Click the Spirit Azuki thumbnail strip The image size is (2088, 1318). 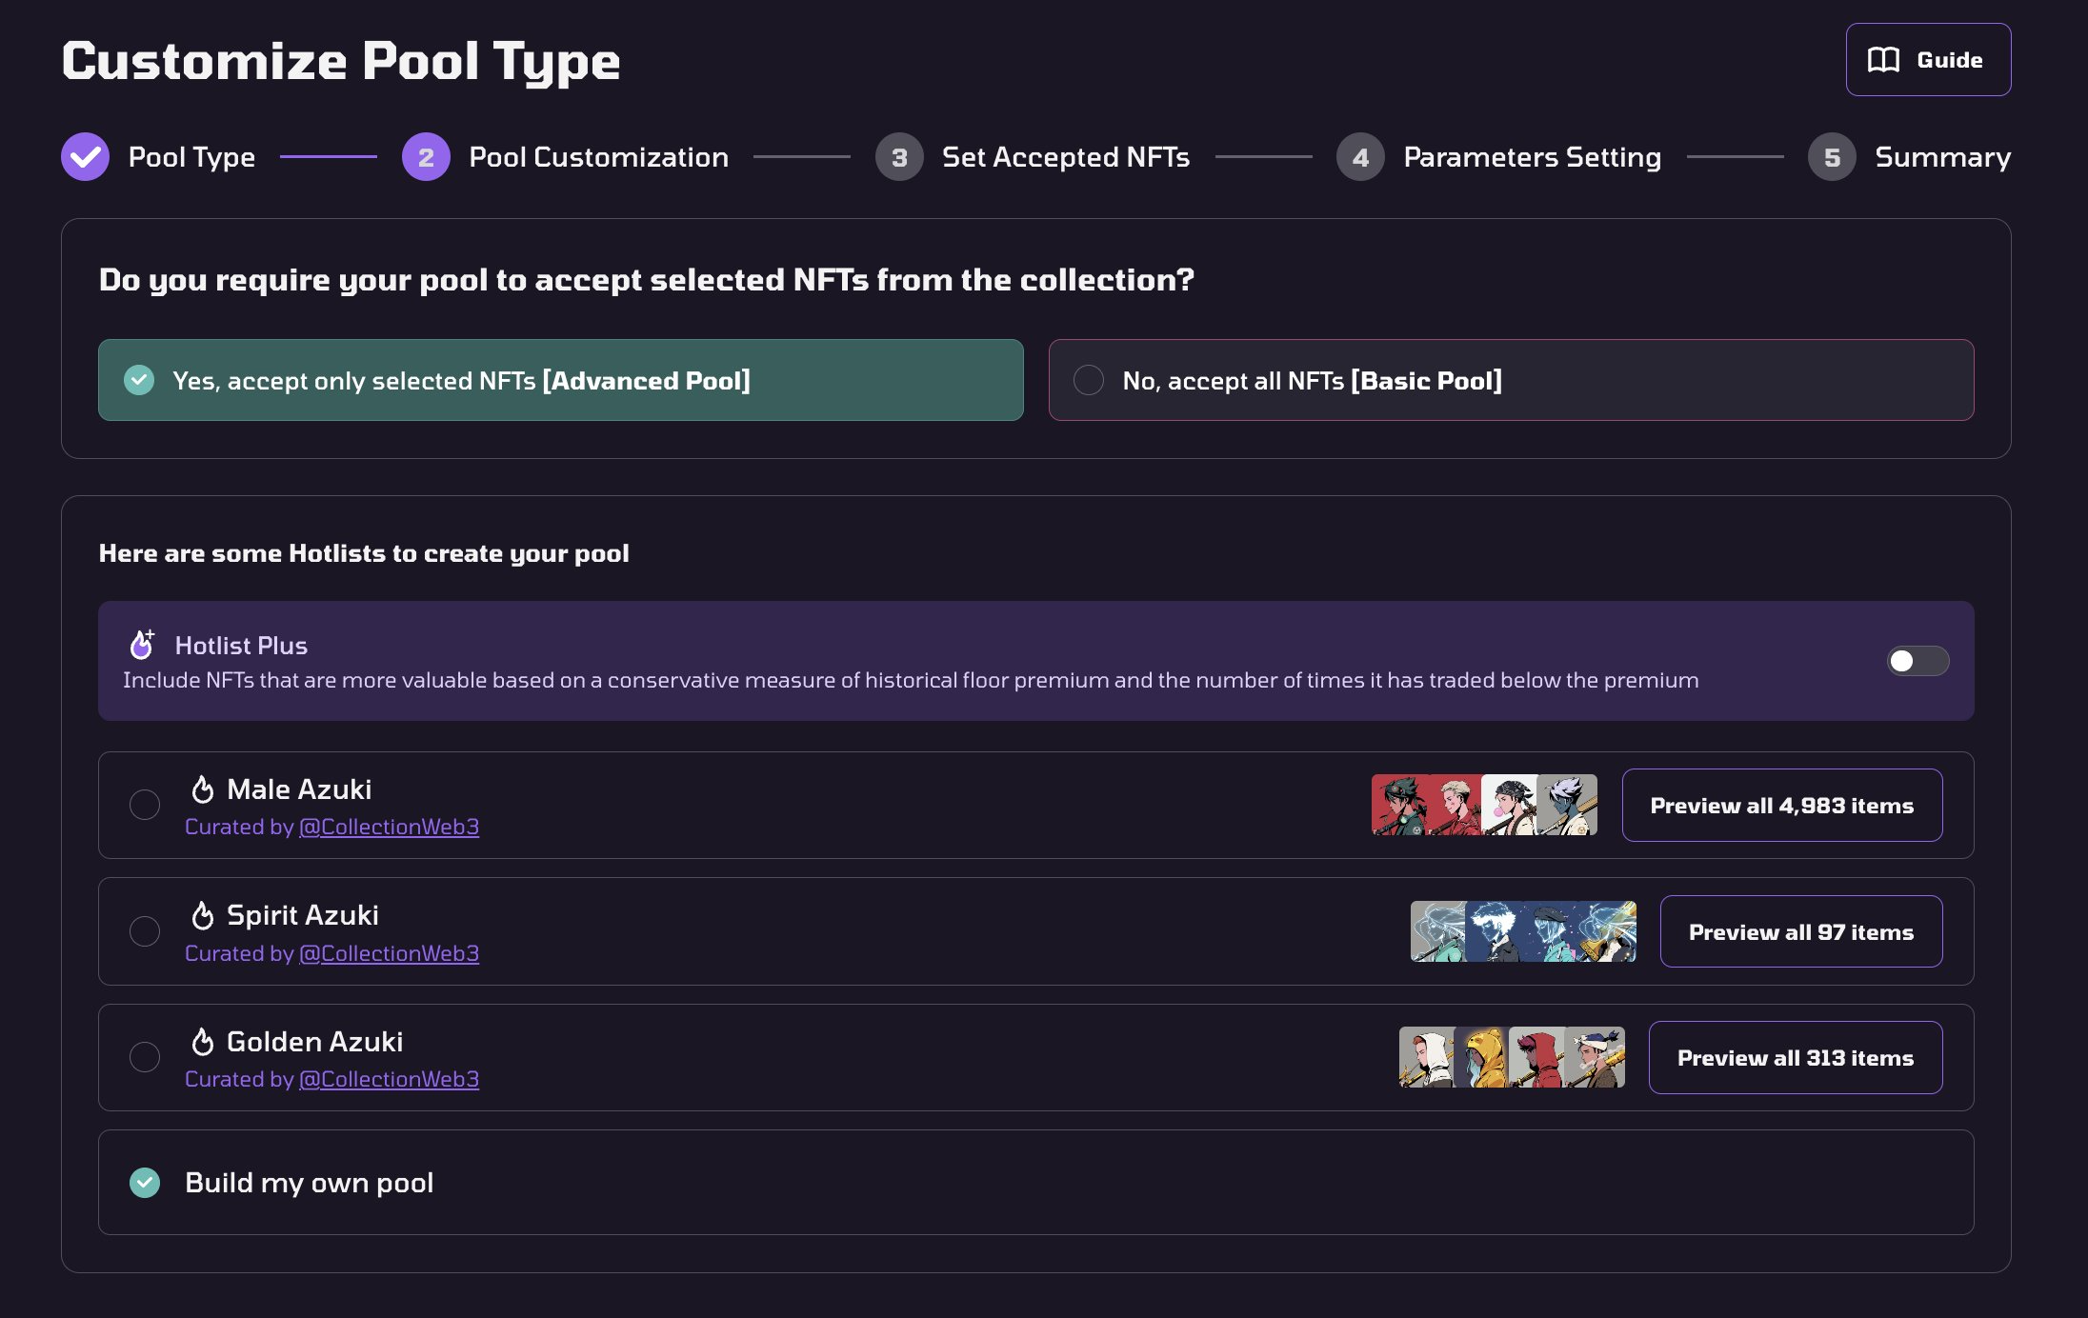pos(1523,931)
